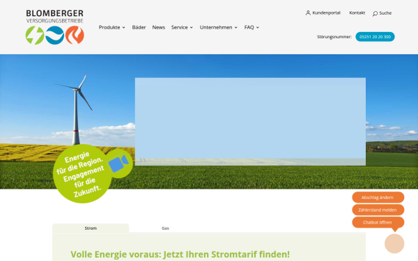Viewport: 418px width, 261px height.
Task: Click the Abschlag ändern button
Action: click(378, 198)
